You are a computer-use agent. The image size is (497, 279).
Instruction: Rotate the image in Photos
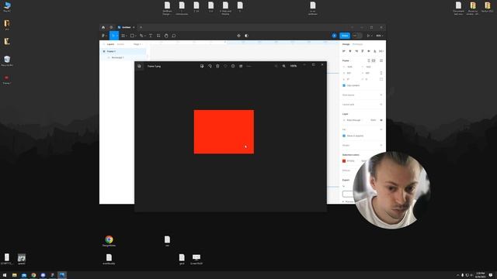tap(210, 66)
